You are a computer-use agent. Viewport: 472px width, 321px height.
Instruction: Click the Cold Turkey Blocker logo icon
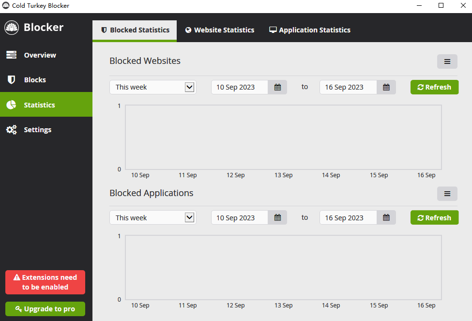pyautogui.click(x=12, y=28)
